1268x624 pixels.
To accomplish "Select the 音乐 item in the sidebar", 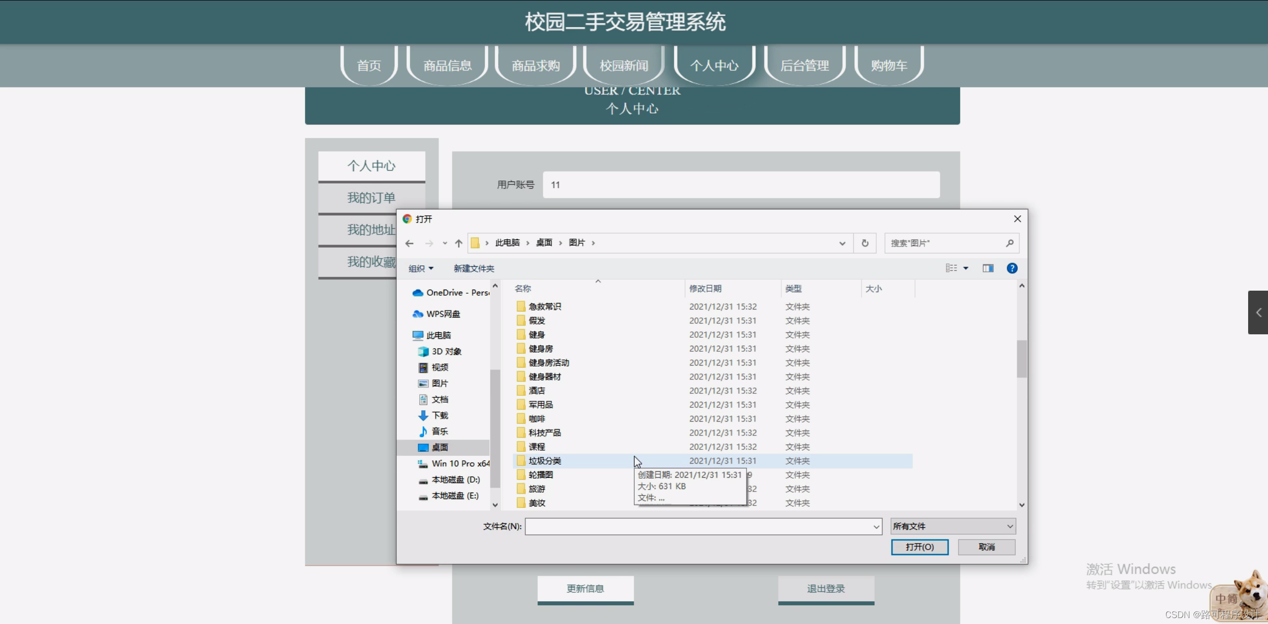I will [x=440, y=431].
